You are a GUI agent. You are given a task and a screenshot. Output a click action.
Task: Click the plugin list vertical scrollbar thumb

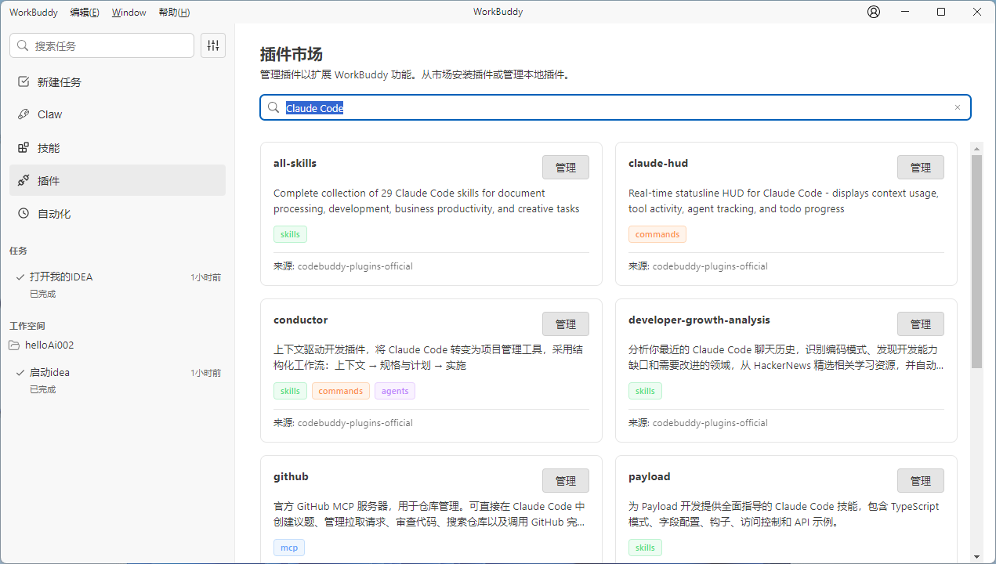[x=976, y=261]
